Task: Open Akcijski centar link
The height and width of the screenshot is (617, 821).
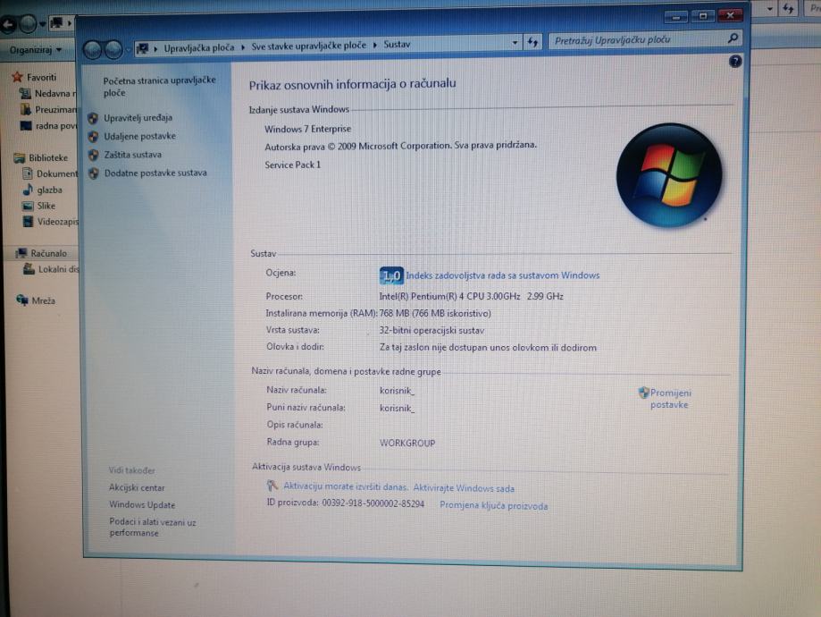Action: pyautogui.click(x=137, y=487)
